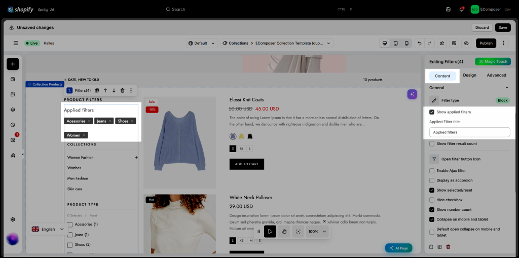Duplicate the Filters(4) element

tap(97, 90)
